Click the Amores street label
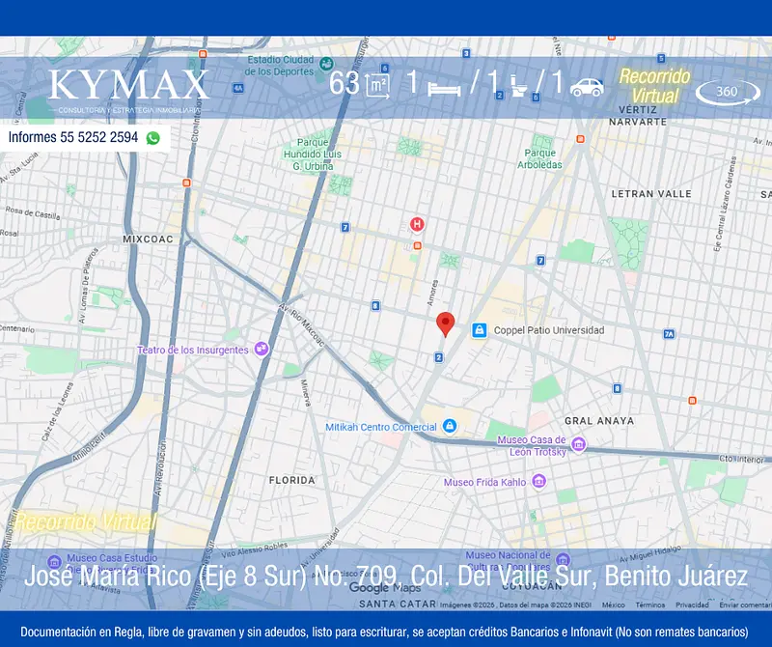Viewport: 772px width, 647px height. click(x=432, y=294)
